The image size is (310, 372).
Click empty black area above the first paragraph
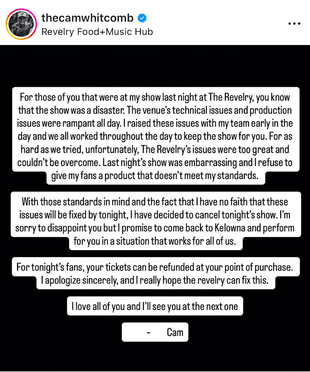[155, 67]
